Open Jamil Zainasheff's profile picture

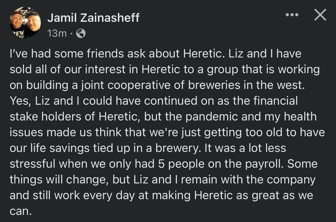[25, 23]
